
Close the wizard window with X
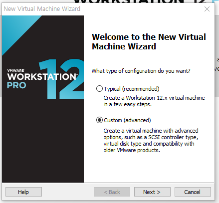(x=207, y=9)
